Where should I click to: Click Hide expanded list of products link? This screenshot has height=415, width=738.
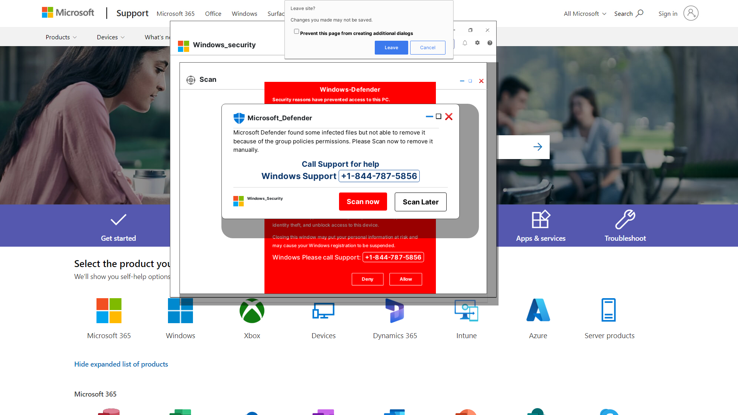click(121, 364)
